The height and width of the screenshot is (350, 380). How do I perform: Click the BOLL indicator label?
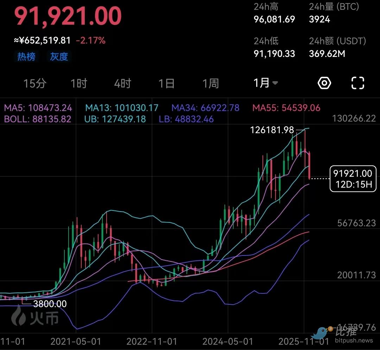38,119
